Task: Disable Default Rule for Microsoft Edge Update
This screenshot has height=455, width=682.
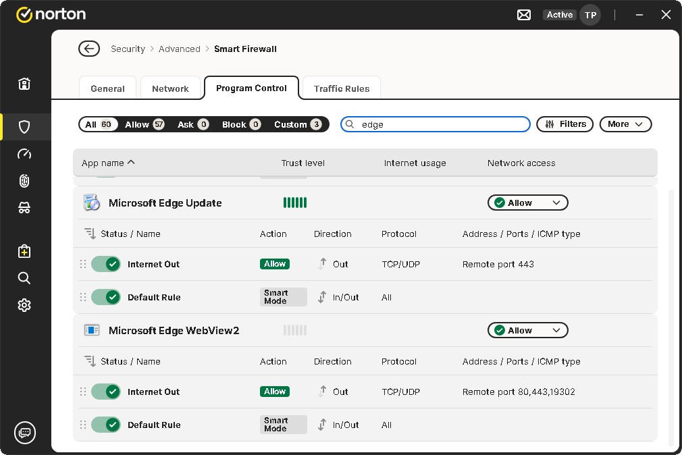Action: [x=105, y=297]
